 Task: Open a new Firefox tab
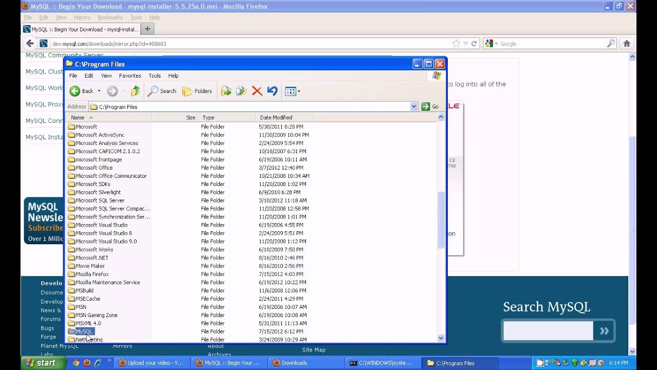147,29
